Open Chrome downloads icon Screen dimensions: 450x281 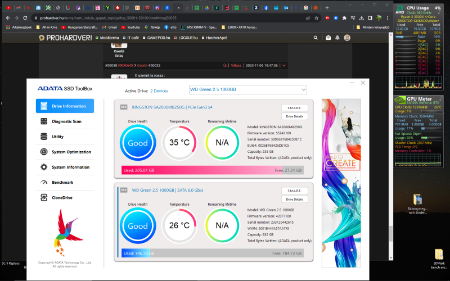pos(362,18)
